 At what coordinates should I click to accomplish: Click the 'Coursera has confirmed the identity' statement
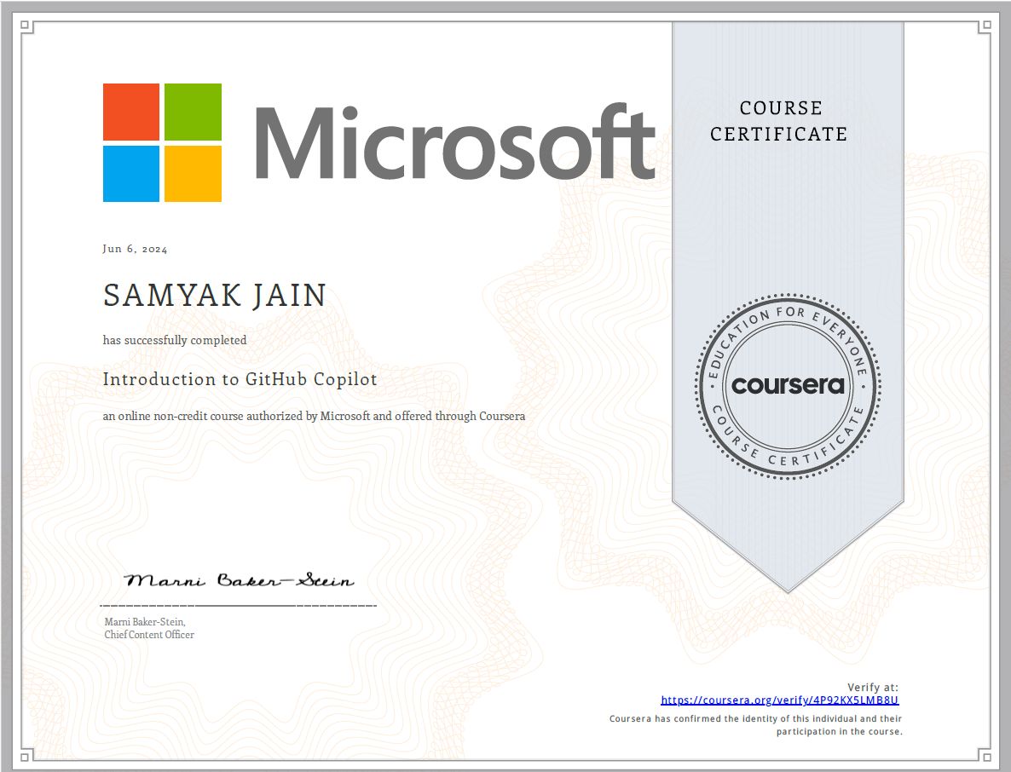(755, 725)
